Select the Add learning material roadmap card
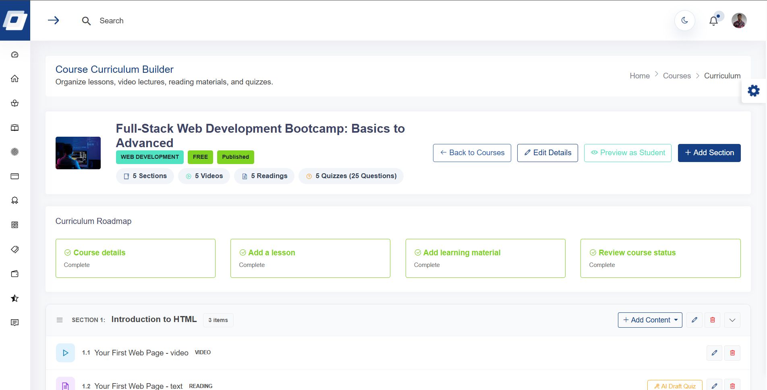 (485, 258)
